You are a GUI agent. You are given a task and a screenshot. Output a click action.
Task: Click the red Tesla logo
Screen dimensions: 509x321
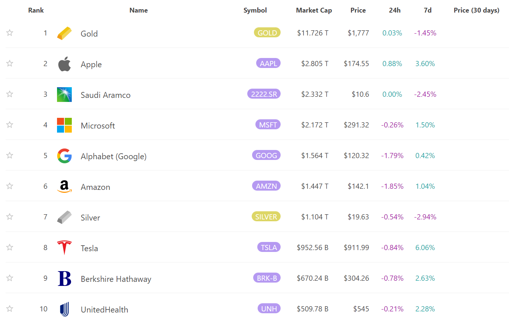pyautogui.click(x=64, y=248)
